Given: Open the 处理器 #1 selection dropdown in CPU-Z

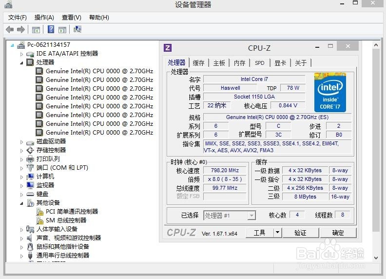Looking at the screenshot, I should click(x=251, y=216).
